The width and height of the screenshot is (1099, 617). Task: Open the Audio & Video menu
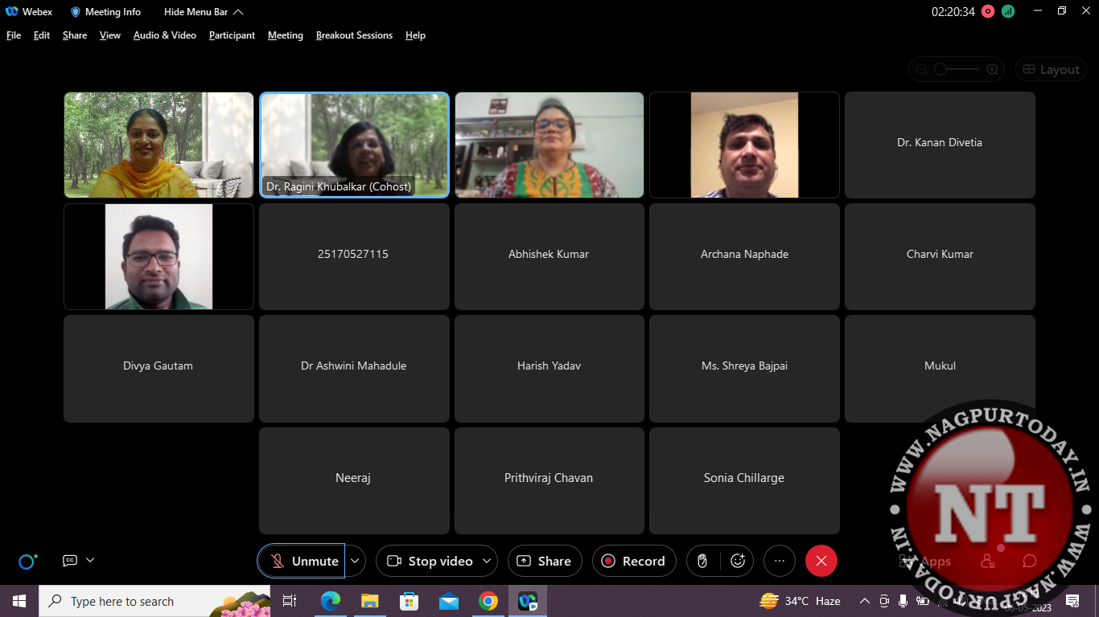point(165,35)
